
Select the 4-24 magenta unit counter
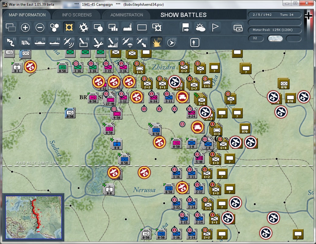coord(191,114)
